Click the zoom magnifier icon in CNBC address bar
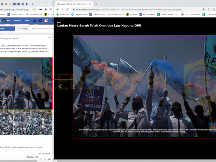Viewport: 216px width, 162px height. [209, 10]
